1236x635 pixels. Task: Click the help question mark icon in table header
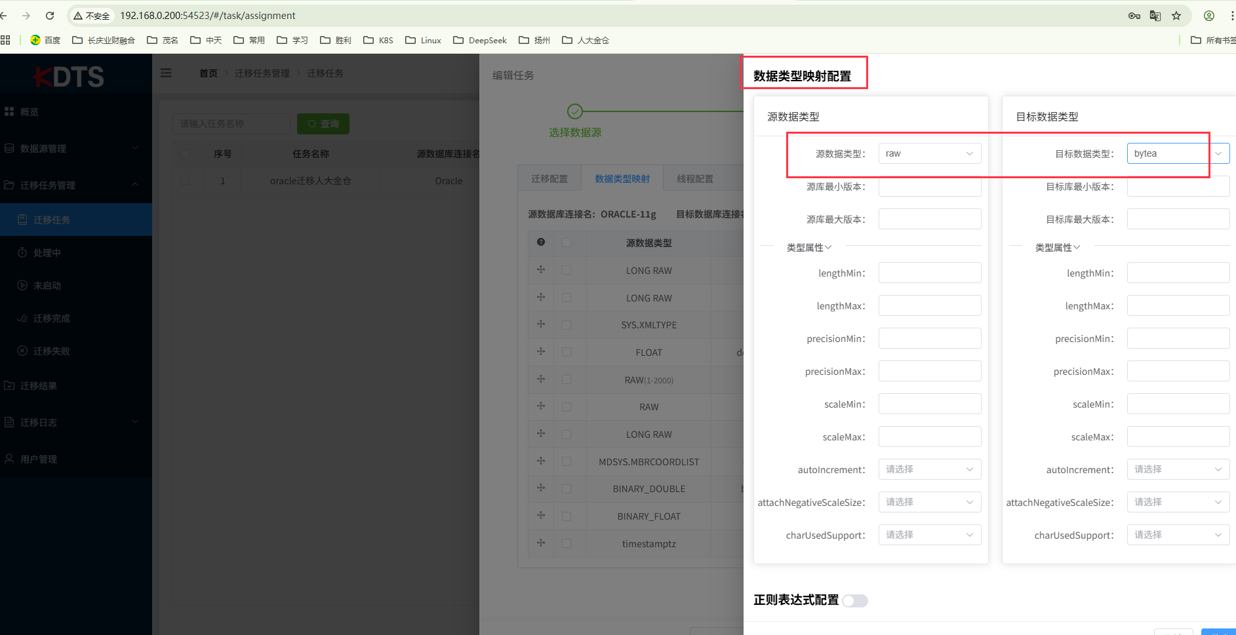(x=541, y=242)
